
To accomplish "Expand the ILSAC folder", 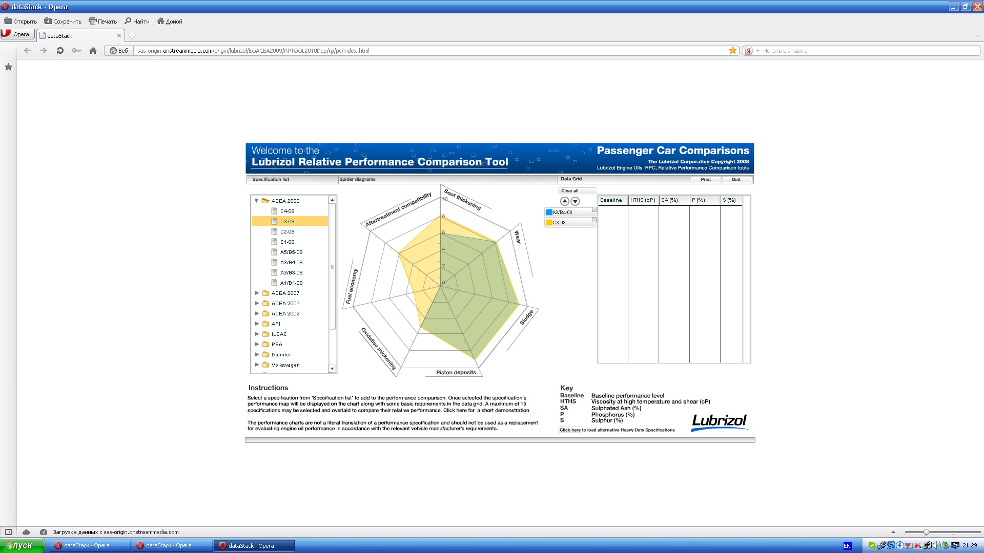I will tap(257, 334).
